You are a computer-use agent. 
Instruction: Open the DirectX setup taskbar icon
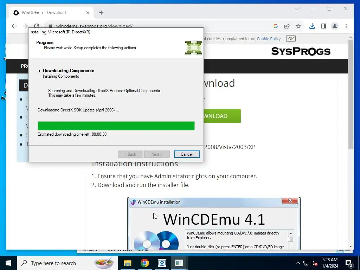tap(179, 263)
